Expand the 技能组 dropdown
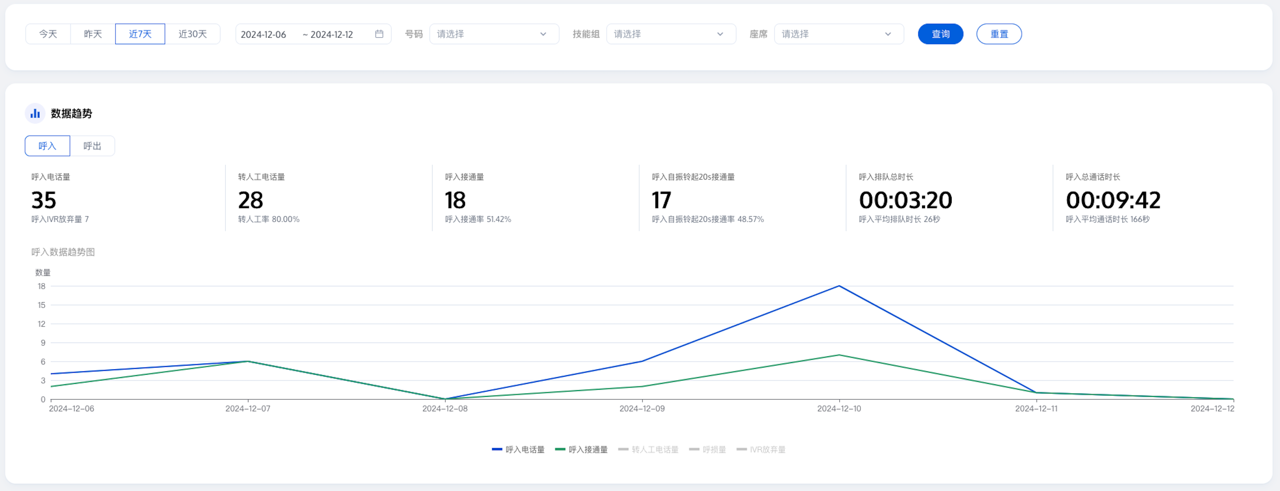 pos(671,34)
